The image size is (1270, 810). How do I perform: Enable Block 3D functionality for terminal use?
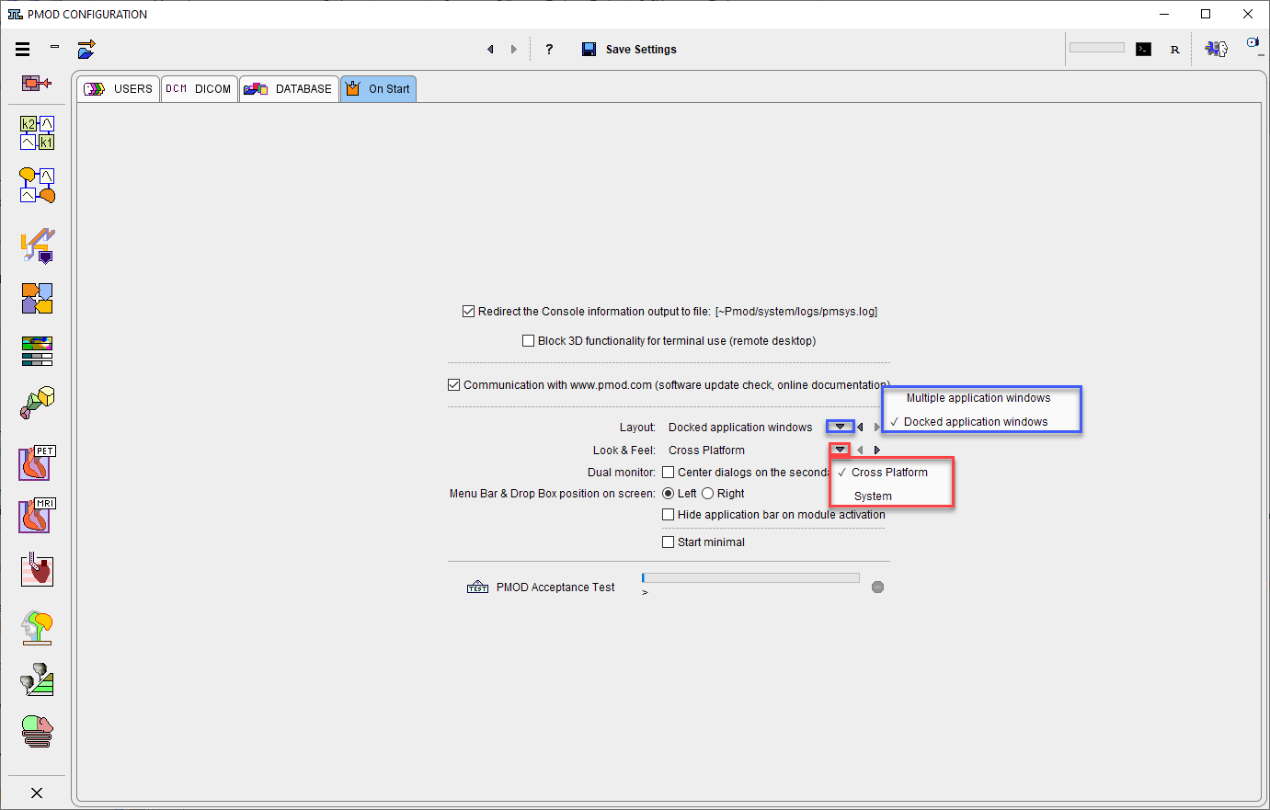coord(528,341)
